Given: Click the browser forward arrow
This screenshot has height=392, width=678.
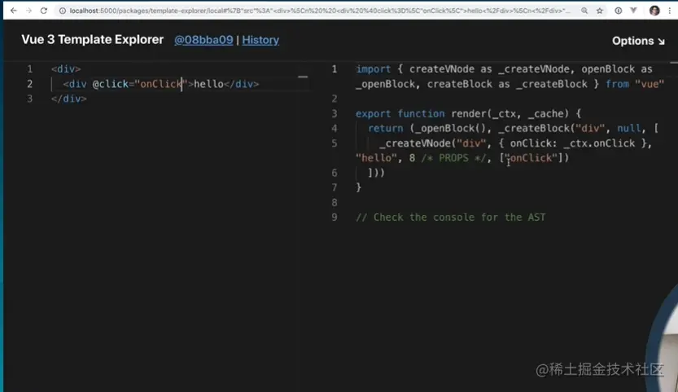Looking at the screenshot, I should pyautogui.click(x=28, y=11).
